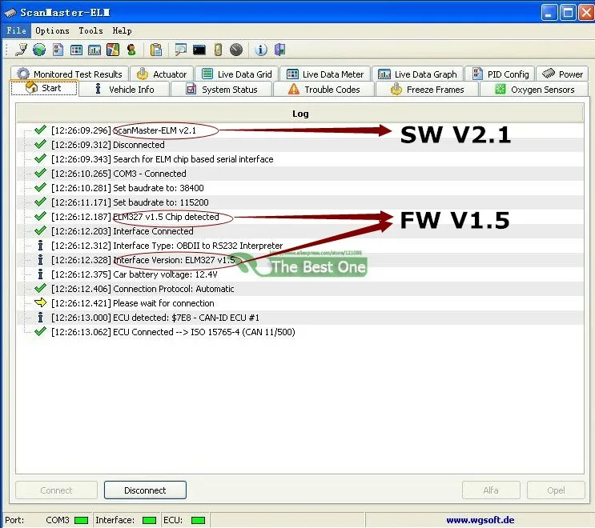Select 'ECU Connected --> ISO 15765-4' row
This screenshot has height=528, width=595.
click(300, 332)
